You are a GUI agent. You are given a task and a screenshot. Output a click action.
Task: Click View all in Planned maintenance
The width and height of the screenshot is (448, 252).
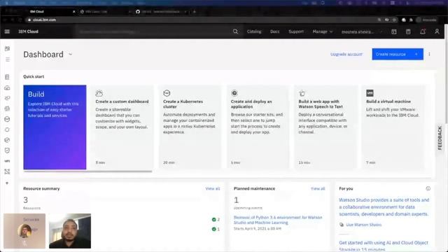tap(318, 188)
